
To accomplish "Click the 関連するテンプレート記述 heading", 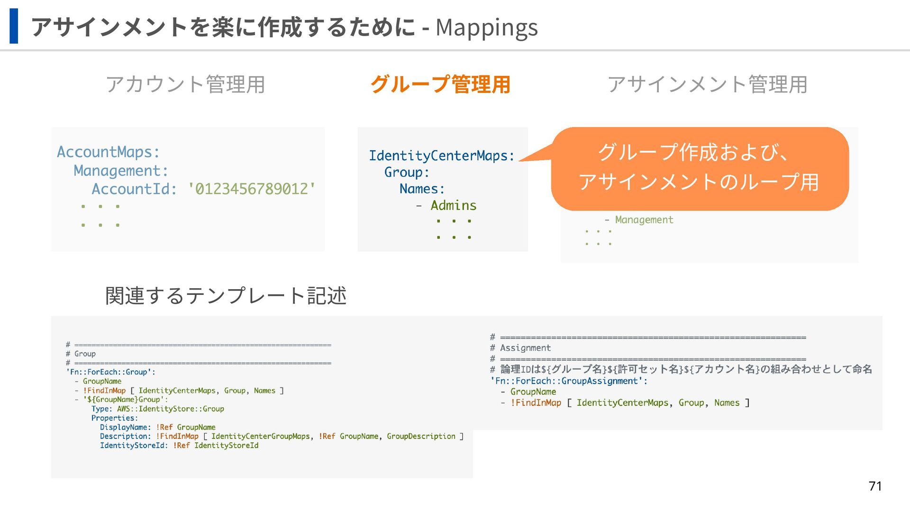I will click(x=226, y=296).
